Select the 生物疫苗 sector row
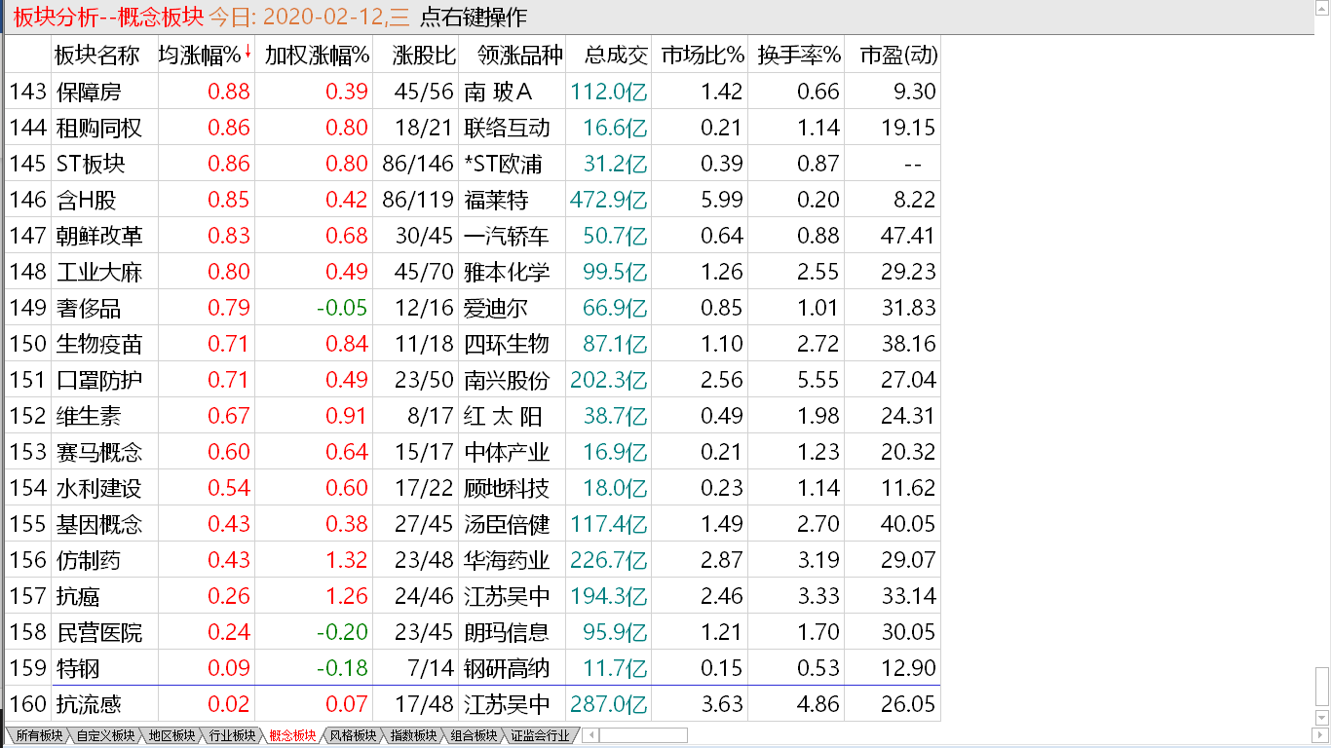 pos(473,344)
